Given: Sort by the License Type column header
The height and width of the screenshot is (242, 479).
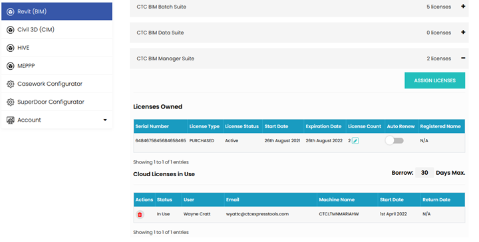Looking at the screenshot, I should [x=204, y=126].
